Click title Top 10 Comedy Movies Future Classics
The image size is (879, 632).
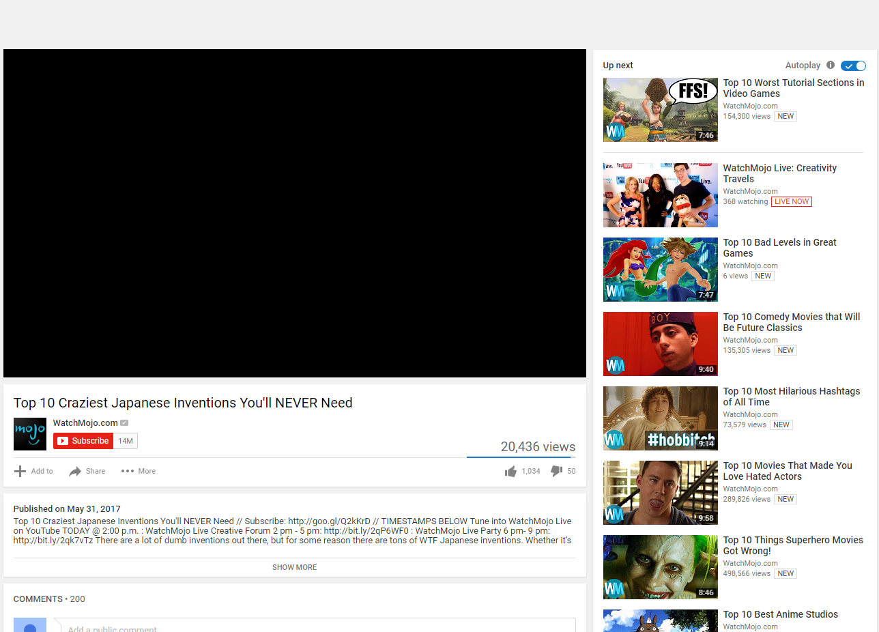pyautogui.click(x=792, y=322)
